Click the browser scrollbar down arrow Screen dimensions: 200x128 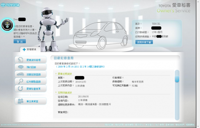click(x=198, y=126)
